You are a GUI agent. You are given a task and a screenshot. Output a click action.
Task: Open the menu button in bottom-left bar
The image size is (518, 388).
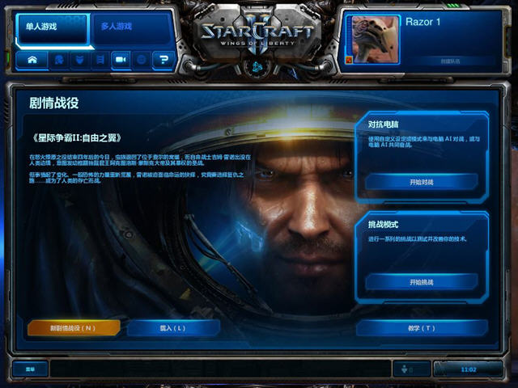coord(31,369)
